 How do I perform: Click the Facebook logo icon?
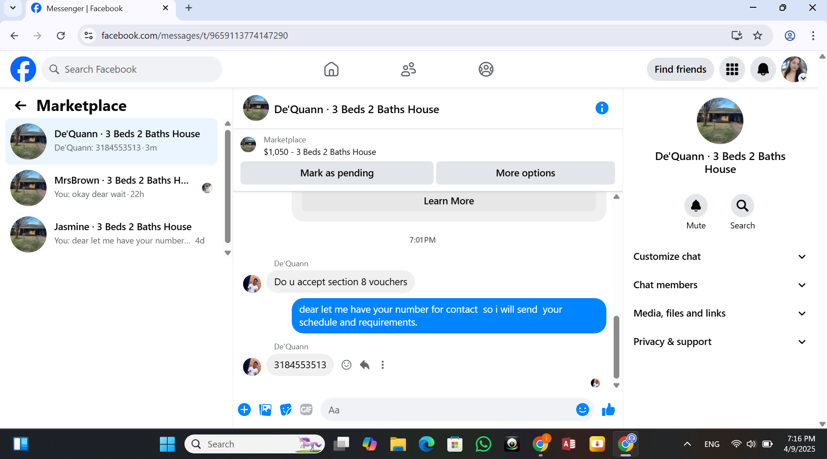click(x=23, y=69)
